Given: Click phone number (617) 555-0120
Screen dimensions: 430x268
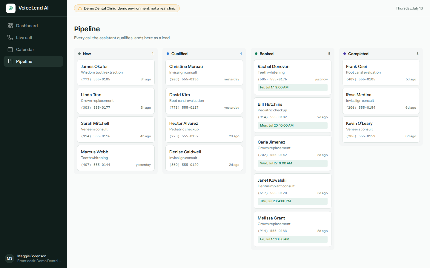Looking at the screenshot, I should click(272, 193).
